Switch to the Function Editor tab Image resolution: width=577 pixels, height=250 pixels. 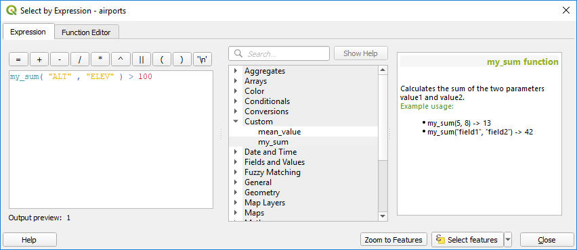86,32
